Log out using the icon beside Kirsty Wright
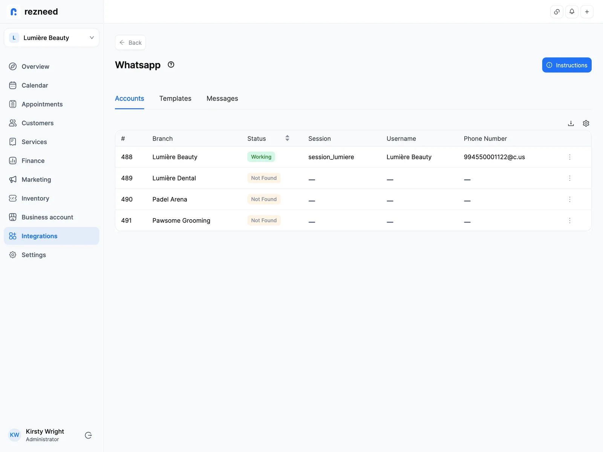Viewport: 603px width, 452px height. (88, 435)
